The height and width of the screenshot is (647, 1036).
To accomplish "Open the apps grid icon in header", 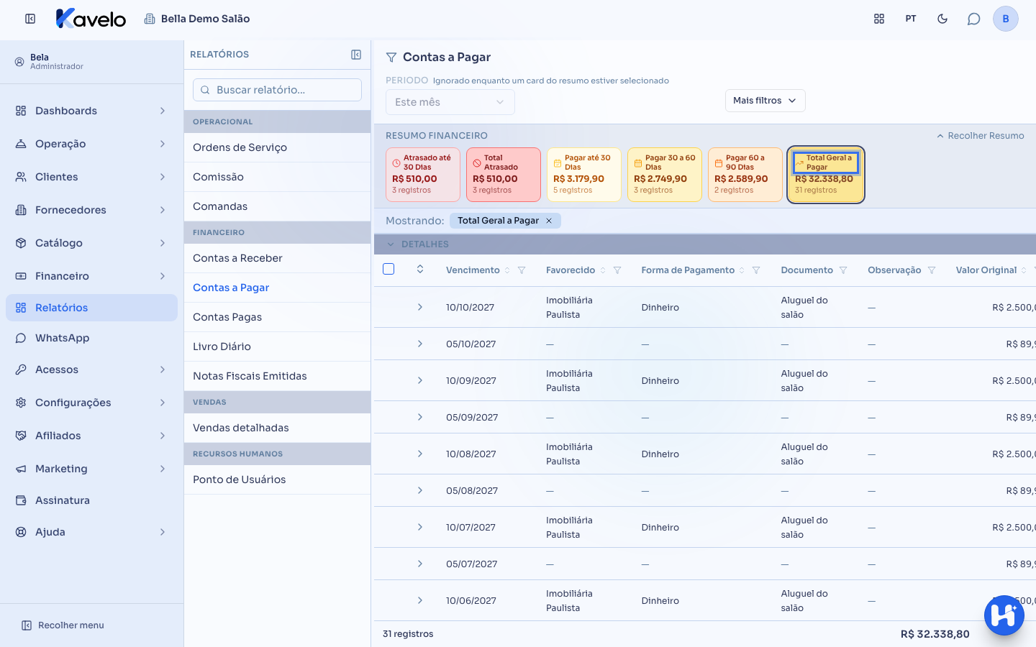I will [x=879, y=19].
